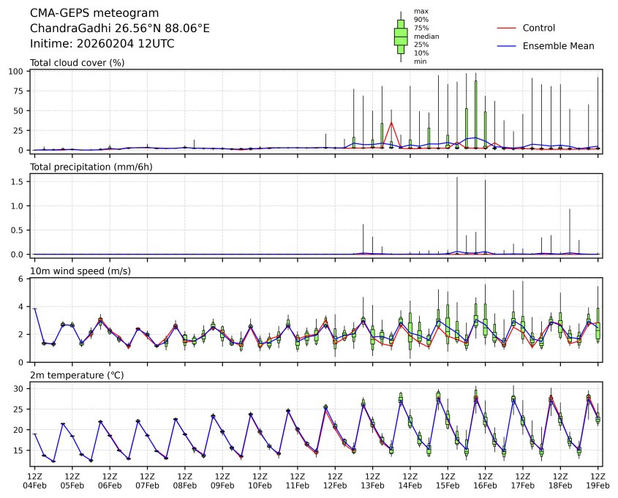This screenshot has width=618, height=498.
Task: Click the ChandraGadhi location coordinates text
Action: pyautogui.click(x=119, y=28)
